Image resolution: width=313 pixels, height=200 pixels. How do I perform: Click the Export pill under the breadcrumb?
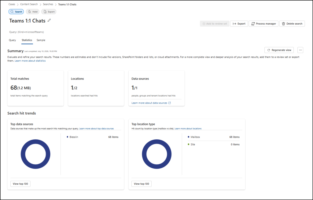(49, 12)
